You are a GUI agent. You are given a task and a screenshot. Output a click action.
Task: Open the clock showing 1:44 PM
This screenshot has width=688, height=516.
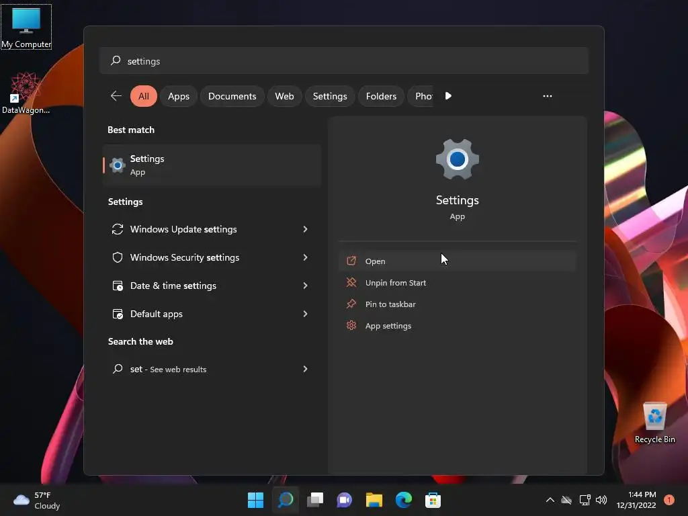(x=636, y=500)
